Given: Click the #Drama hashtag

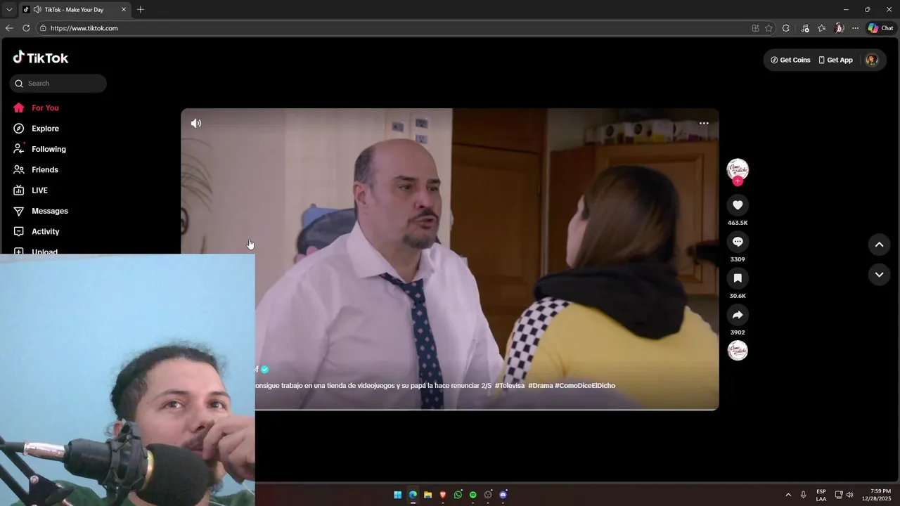Looking at the screenshot, I should 540,386.
